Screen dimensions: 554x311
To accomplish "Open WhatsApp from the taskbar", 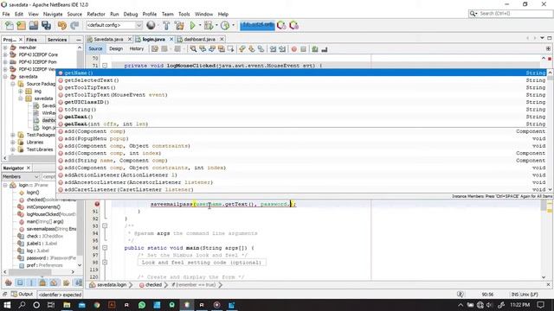I will pos(142,305).
